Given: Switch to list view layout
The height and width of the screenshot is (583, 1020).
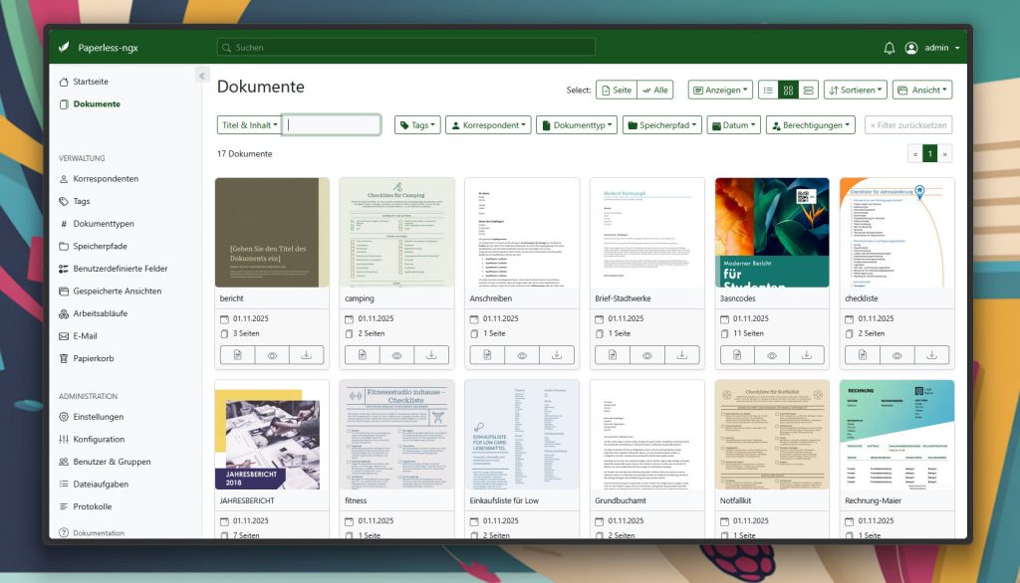Looking at the screenshot, I should pyautogui.click(x=768, y=90).
